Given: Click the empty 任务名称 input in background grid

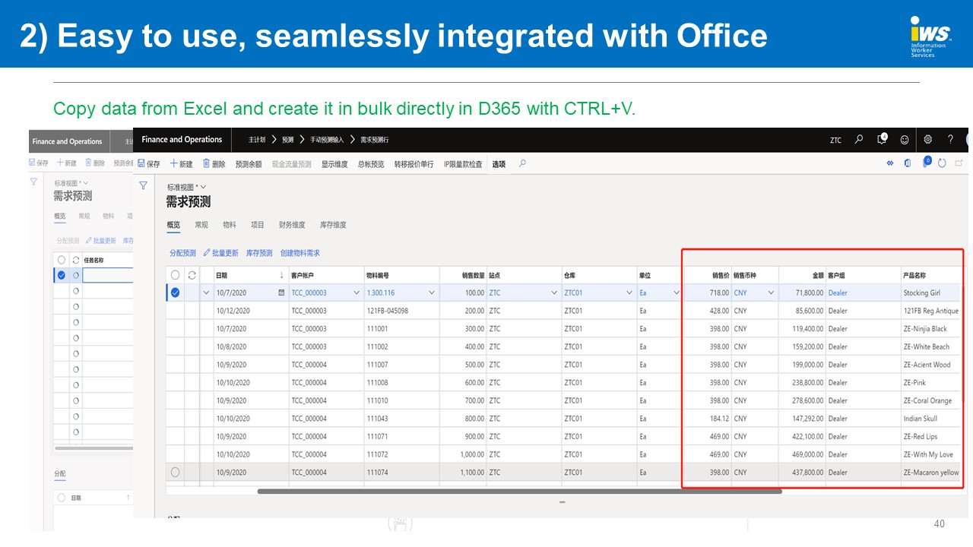Looking at the screenshot, I should click(x=107, y=275).
